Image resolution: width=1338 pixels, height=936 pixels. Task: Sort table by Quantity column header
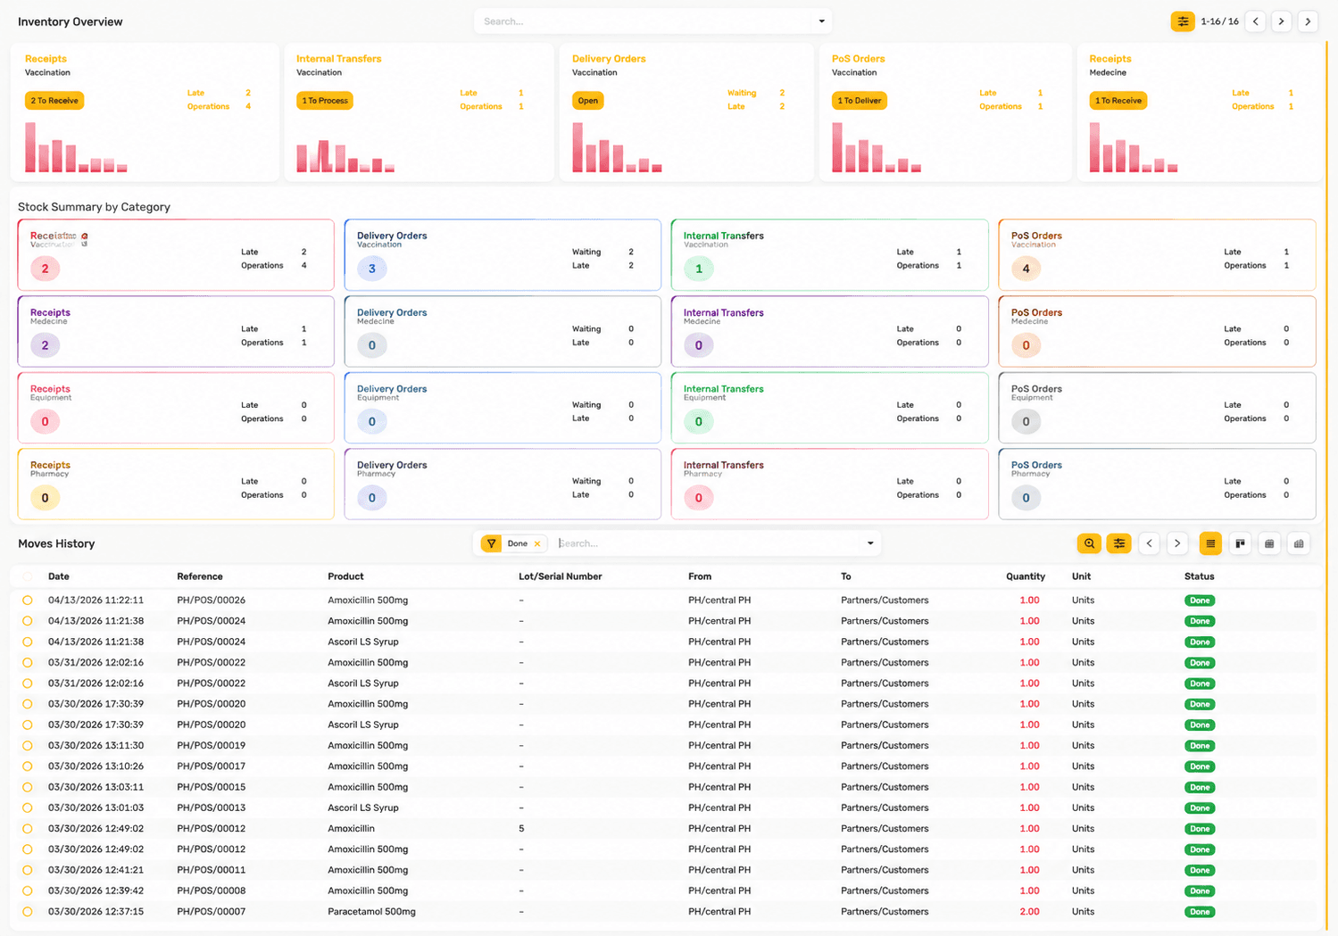click(1025, 576)
